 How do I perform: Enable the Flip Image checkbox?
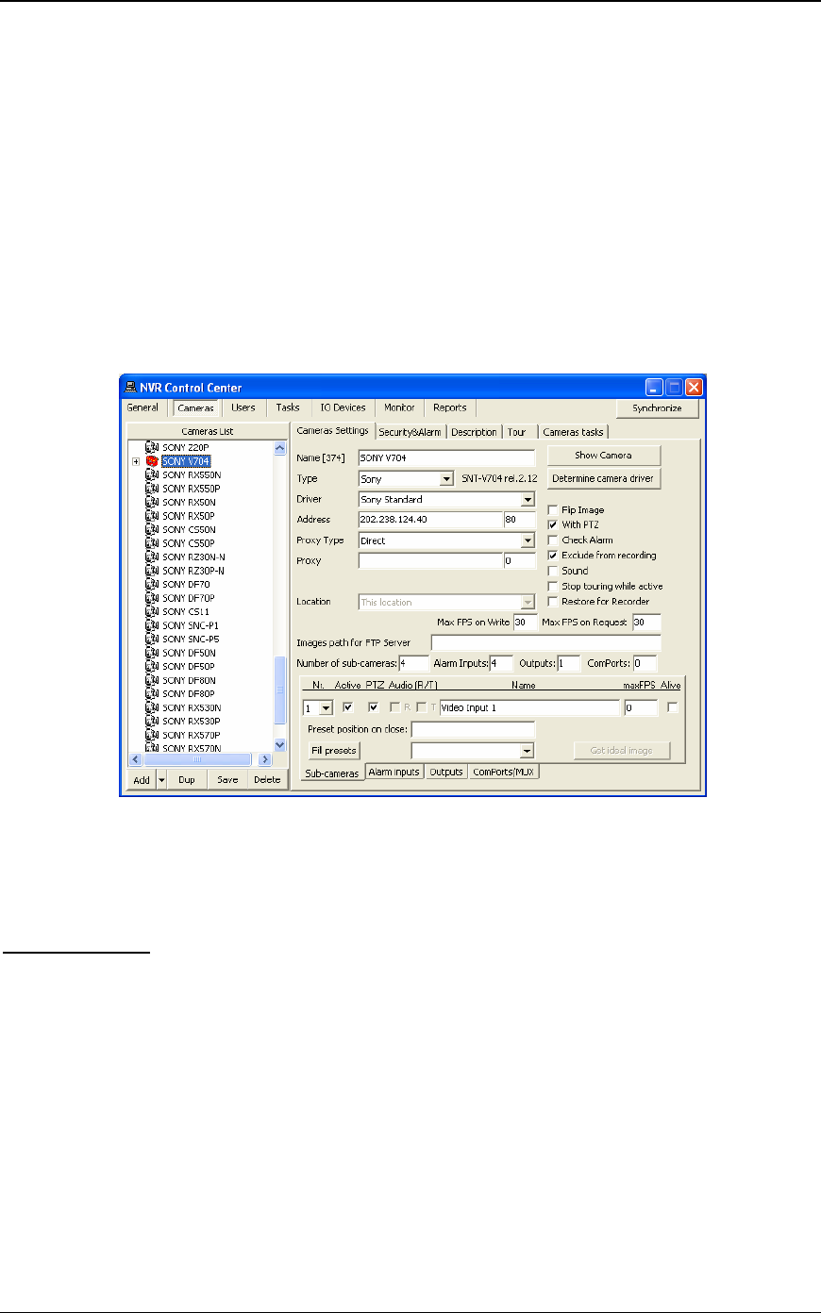click(x=553, y=509)
